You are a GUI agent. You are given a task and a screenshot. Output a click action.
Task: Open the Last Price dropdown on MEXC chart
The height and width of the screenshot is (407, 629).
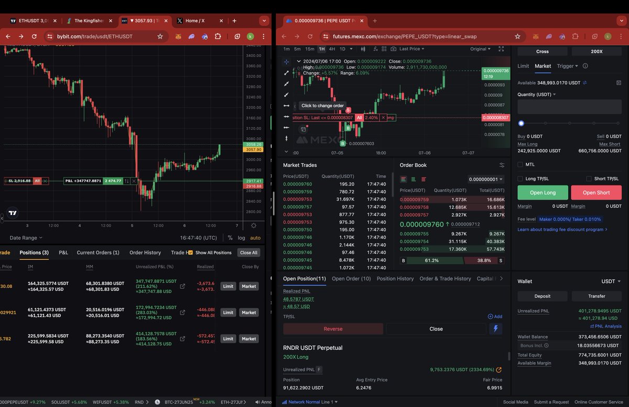point(411,49)
